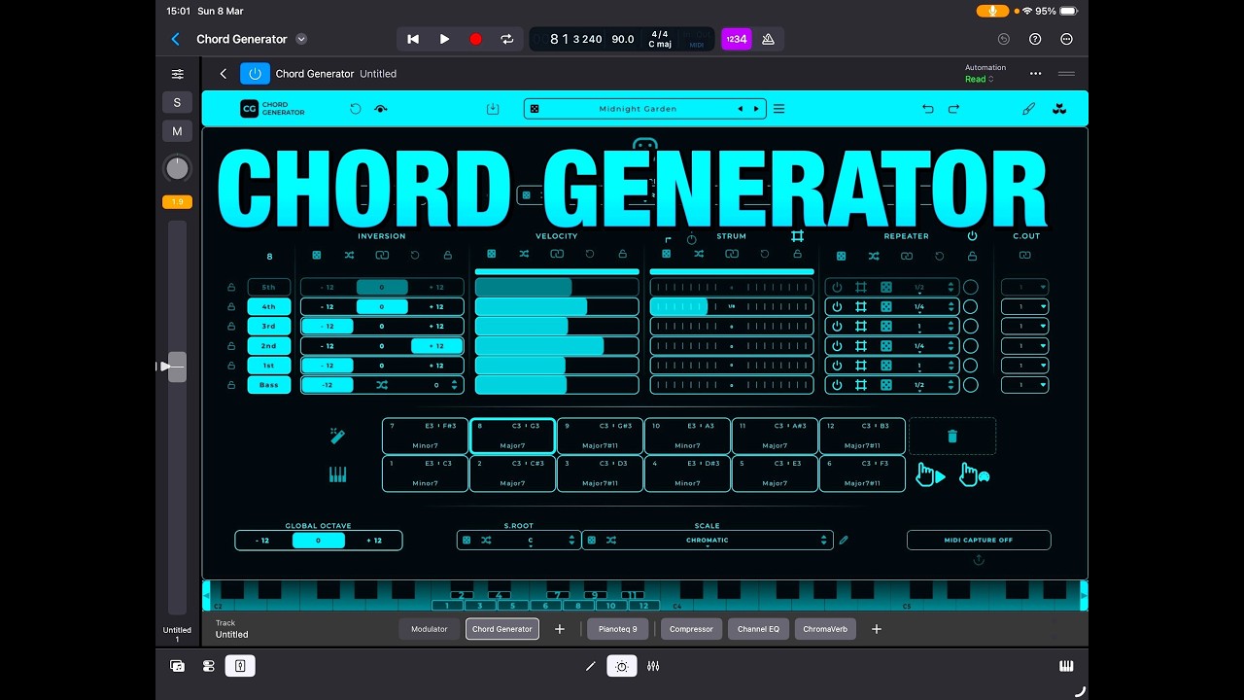Screen dimensions: 1244x700
Task: Lock the 3rd voice row padlock
Action: tap(231, 327)
